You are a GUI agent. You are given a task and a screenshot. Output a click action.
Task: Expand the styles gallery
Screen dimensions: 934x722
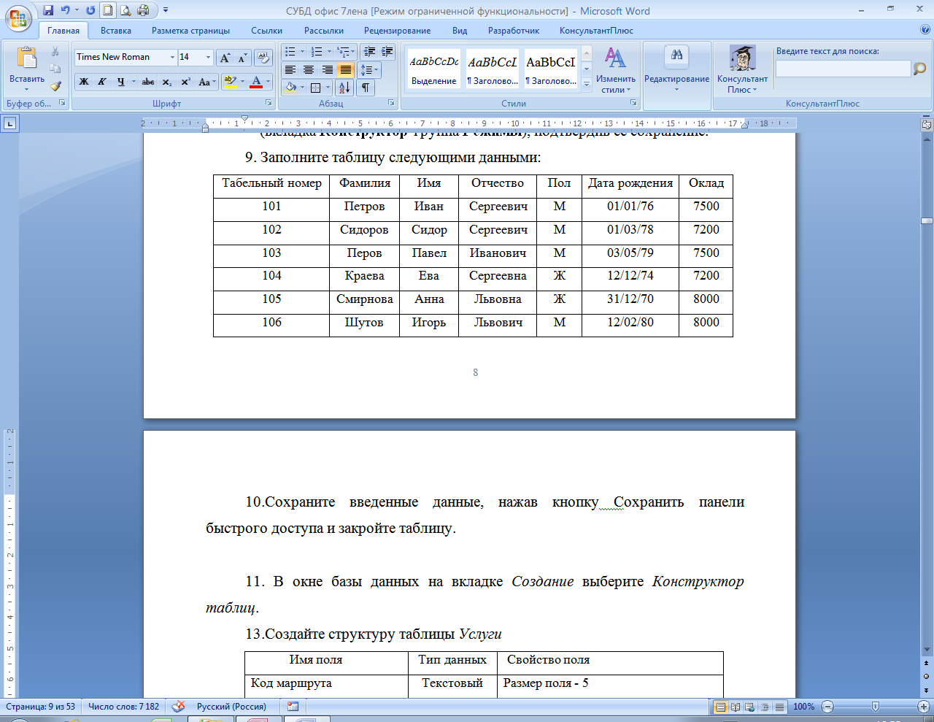click(x=587, y=84)
